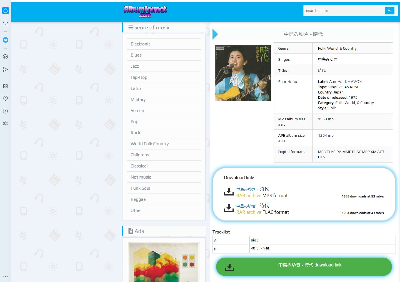Click the artist link in the FLAC download row
This screenshot has width=400, height=282.
coord(246,206)
